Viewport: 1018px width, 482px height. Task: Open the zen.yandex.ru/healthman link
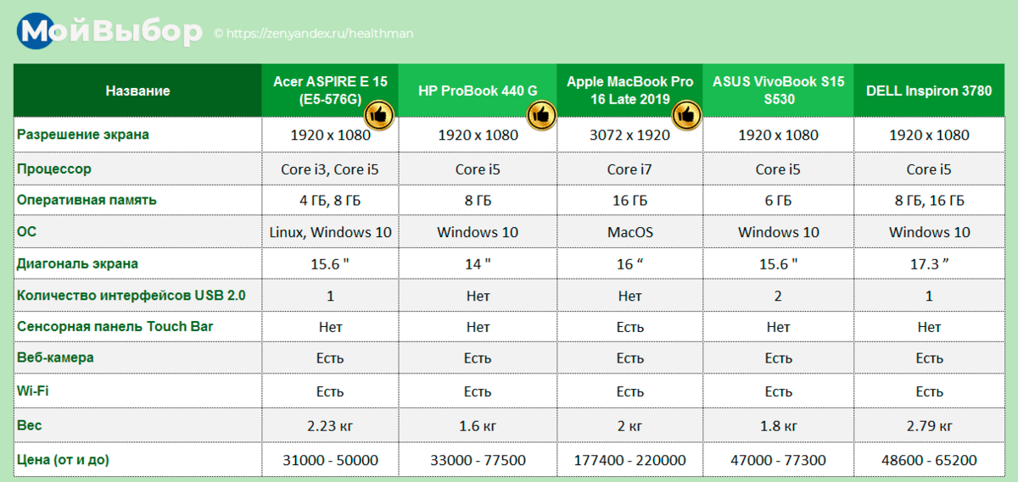pos(314,34)
